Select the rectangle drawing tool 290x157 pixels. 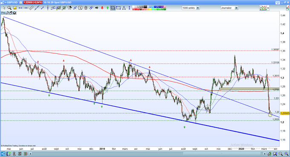click(119, 8)
